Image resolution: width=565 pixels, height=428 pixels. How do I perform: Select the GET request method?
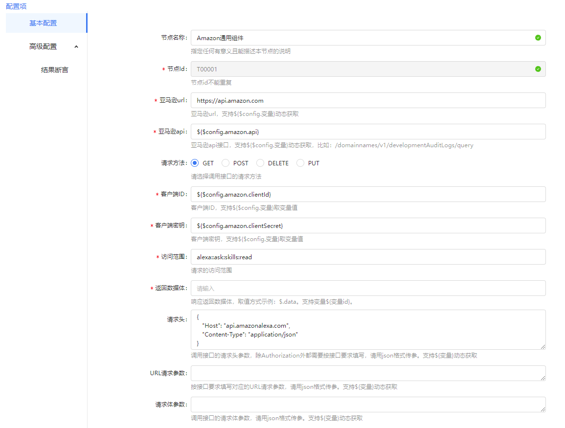coord(195,163)
